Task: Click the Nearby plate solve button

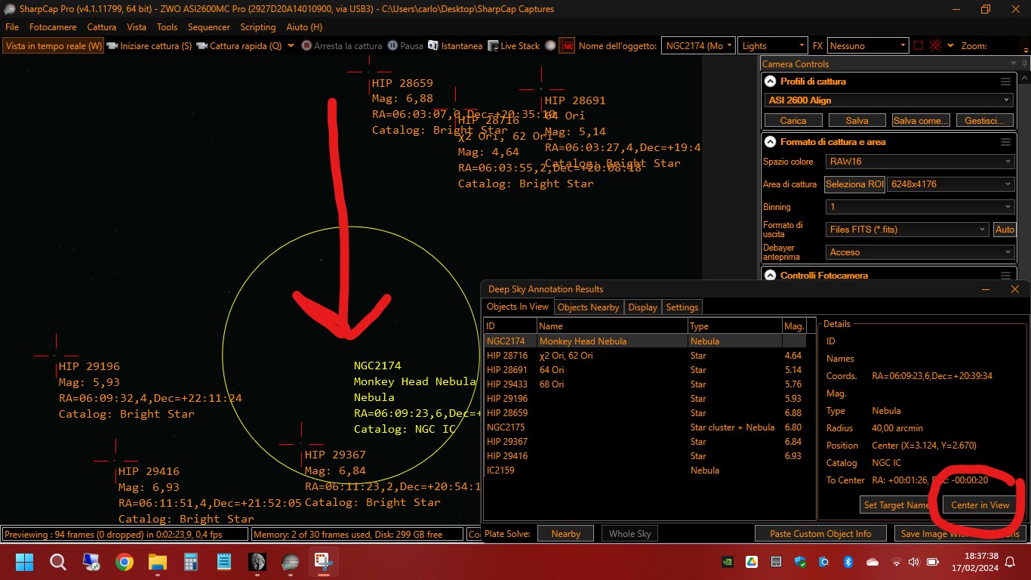Action: (x=565, y=534)
